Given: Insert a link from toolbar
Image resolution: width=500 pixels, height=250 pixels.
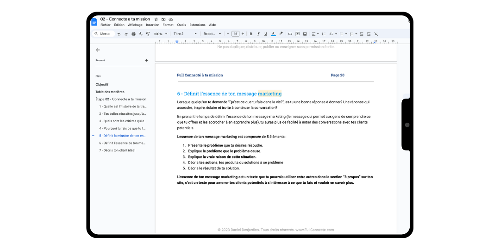Looking at the screenshot, I should [290, 34].
